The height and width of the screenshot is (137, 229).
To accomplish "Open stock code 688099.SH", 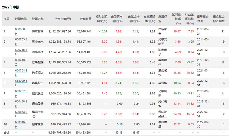I will click(x=21, y=83).
